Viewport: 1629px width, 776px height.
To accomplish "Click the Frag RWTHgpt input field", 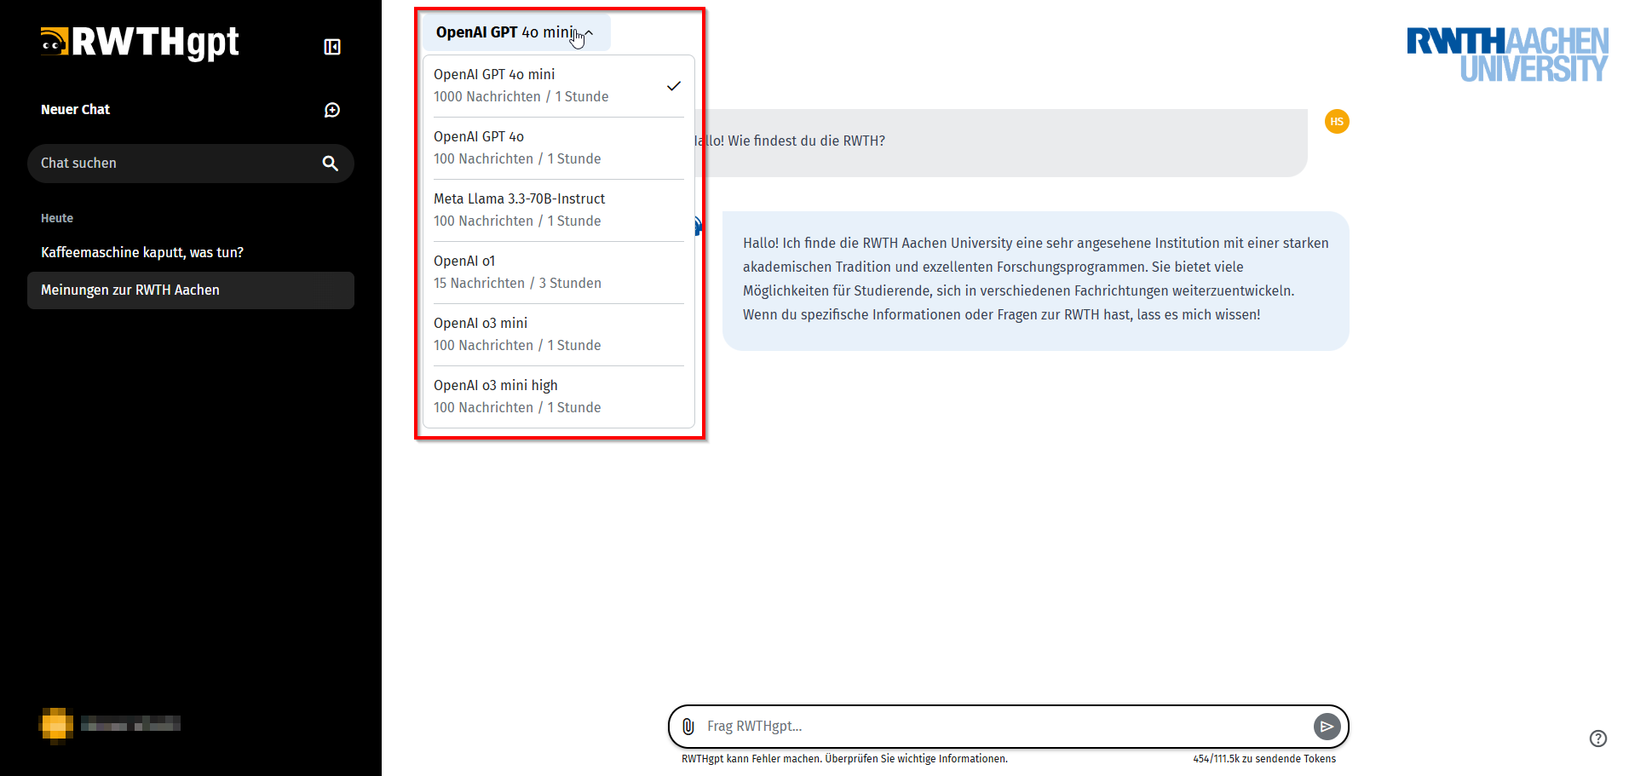I will coord(937,727).
